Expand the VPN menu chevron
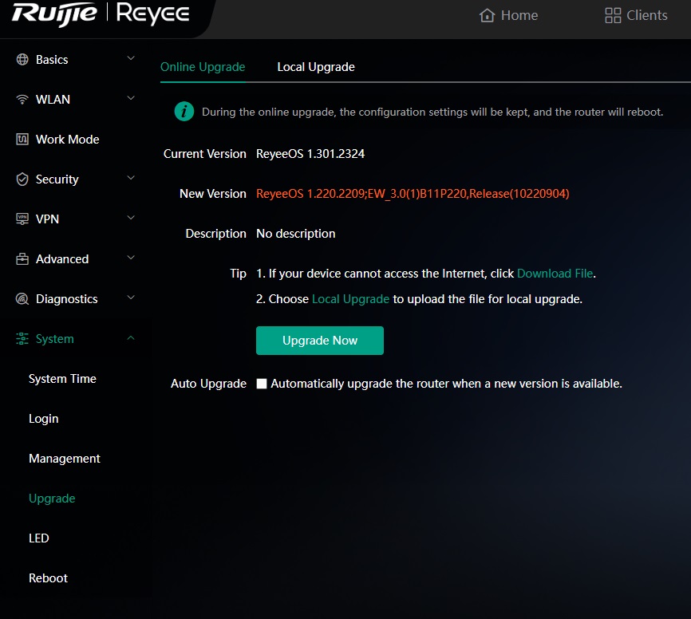The height and width of the screenshot is (619, 691). click(x=131, y=218)
